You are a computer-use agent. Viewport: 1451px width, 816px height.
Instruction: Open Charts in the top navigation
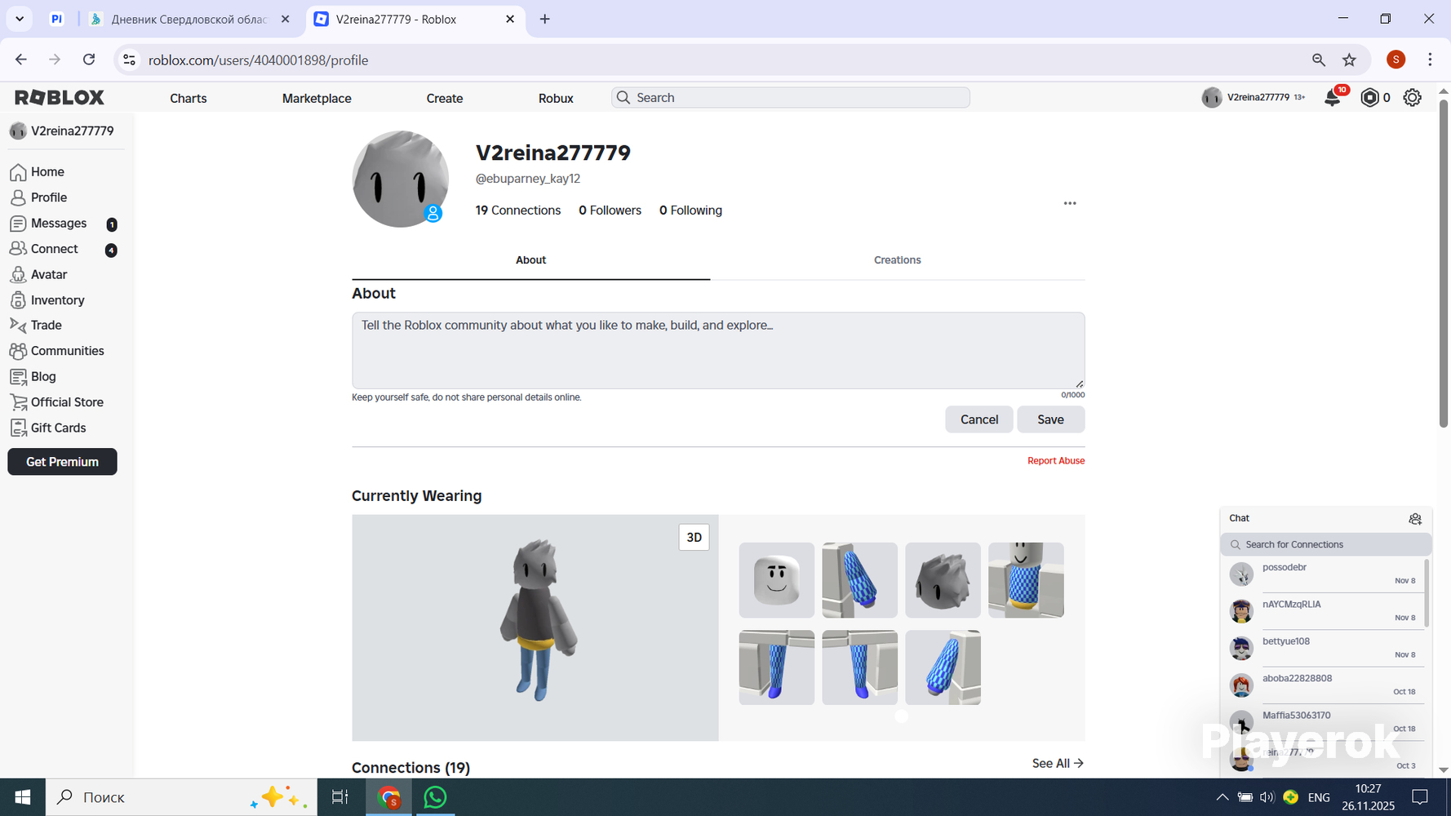[189, 98]
